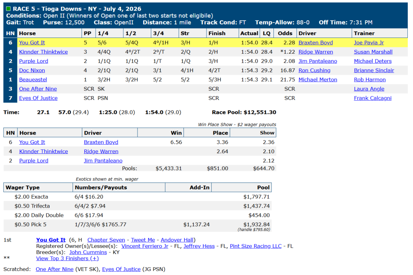View driver Ridge Warren in results table
The image size is (413, 275).
tap(315, 52)
